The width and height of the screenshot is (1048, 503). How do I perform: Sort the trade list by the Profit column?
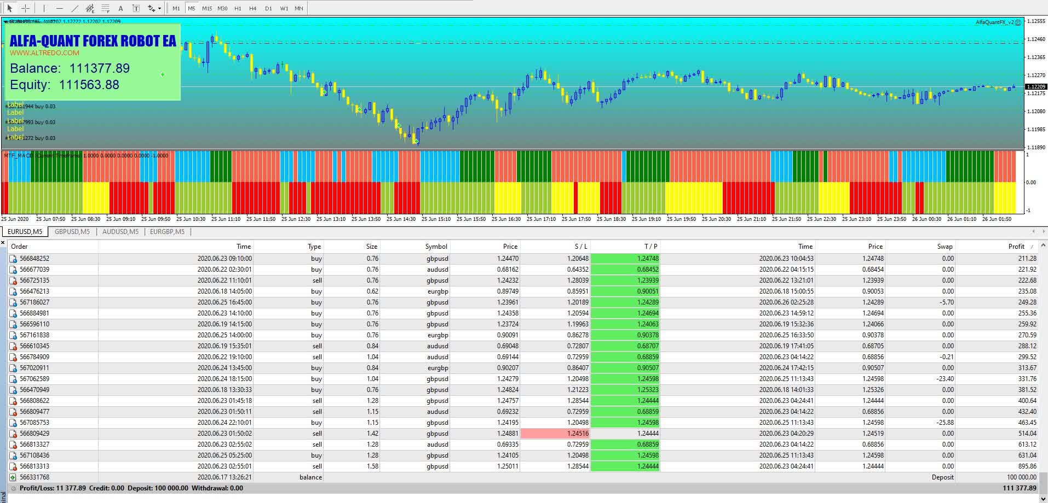(1016, 246)
